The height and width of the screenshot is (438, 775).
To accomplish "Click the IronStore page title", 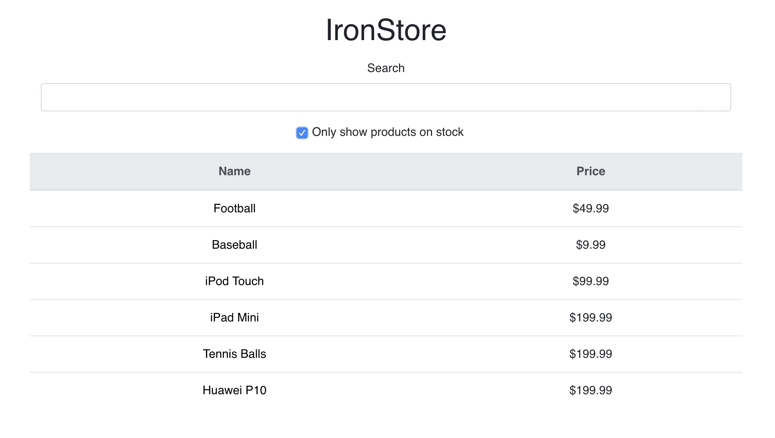I will (x=386, y=30).
